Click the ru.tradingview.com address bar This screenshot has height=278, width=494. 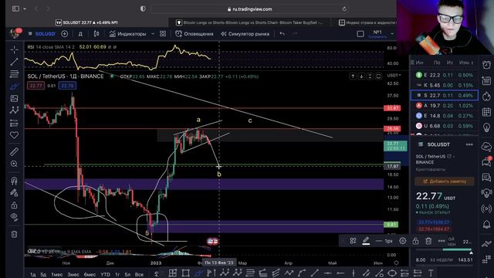(249, 9)
